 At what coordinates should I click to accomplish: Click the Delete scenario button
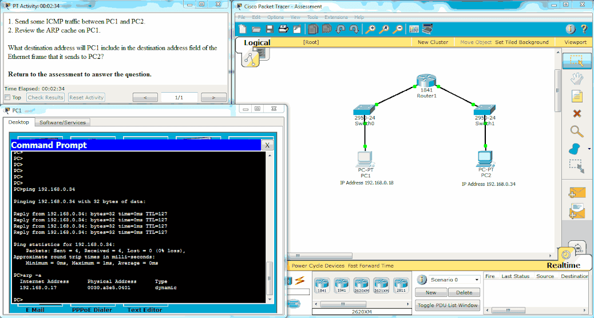click(x=465, y=292)
